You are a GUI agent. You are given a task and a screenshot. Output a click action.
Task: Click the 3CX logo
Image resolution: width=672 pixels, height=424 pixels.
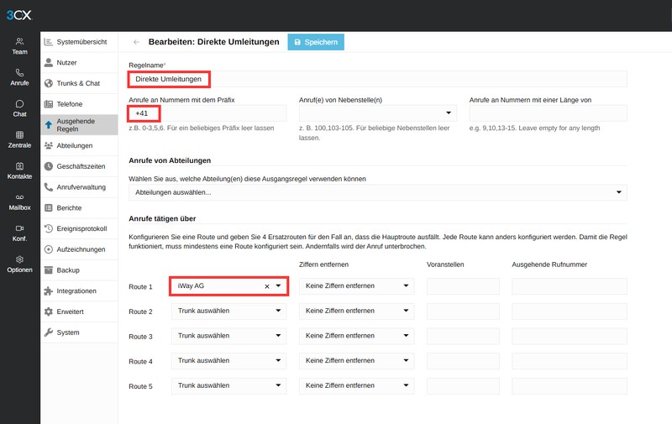pos(19,15)
